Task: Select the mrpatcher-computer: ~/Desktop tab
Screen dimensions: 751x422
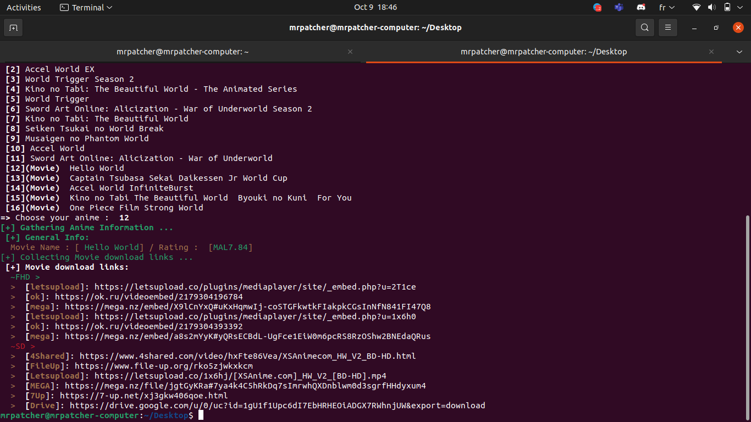Action: pos(544,52)
